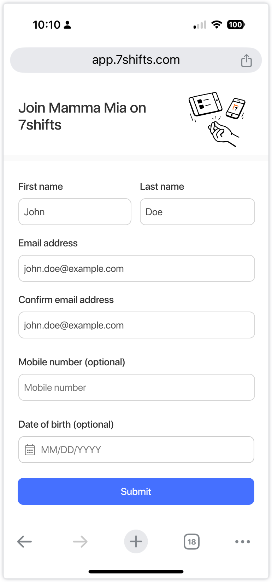The height and width of the screenshot is (582, 272).
Task: Go back with the left arrow
Action: point(25,542)
